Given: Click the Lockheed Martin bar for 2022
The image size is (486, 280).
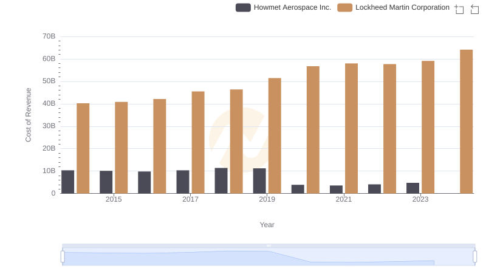Looking at the screenshot, I should click(389, 129).
